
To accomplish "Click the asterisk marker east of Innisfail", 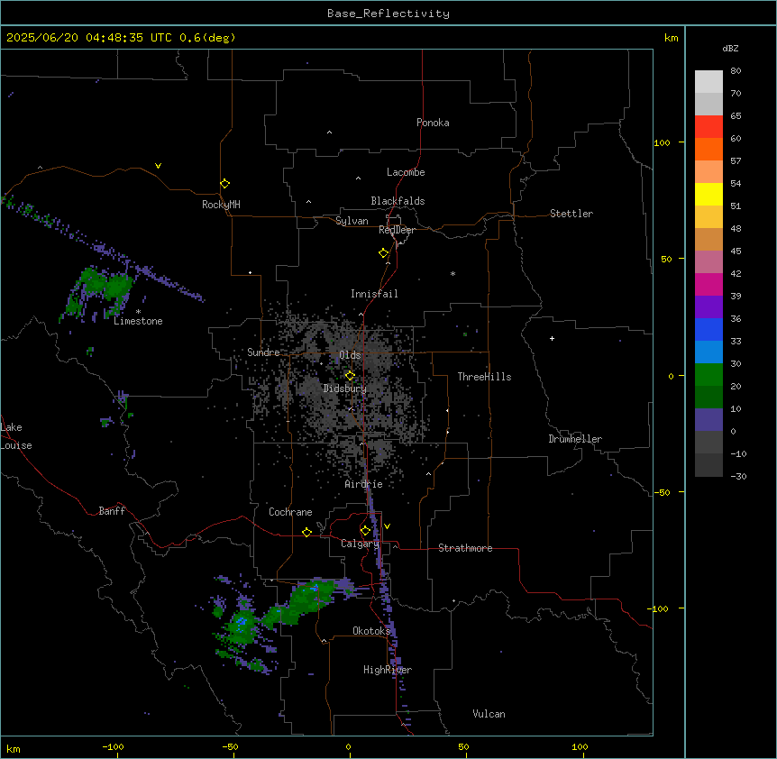I will 452,273.
